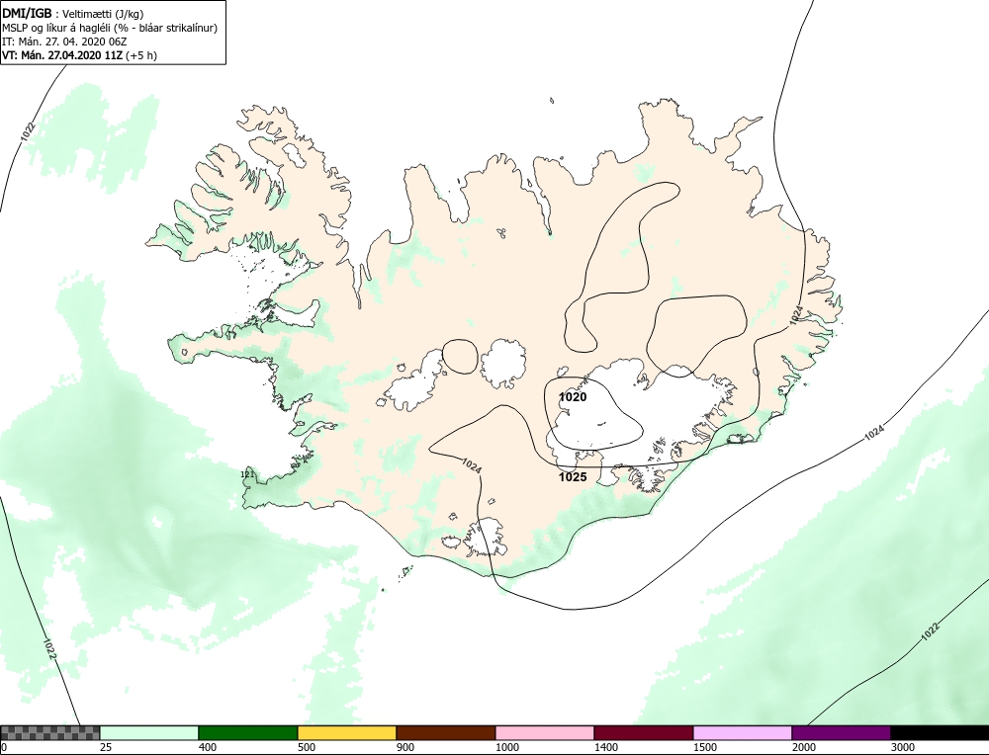989x755 pixels.
Task: Click the legend value '1500'
Action: pyautogui.click(x=705, y=747)
